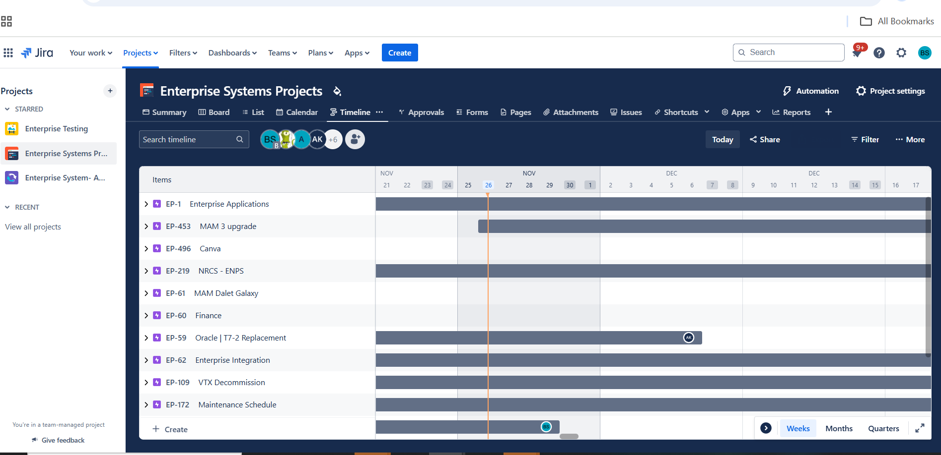Open the Summary tab
Screen dimensions: 941x455
pyautogui.click(x=164, y=112)
